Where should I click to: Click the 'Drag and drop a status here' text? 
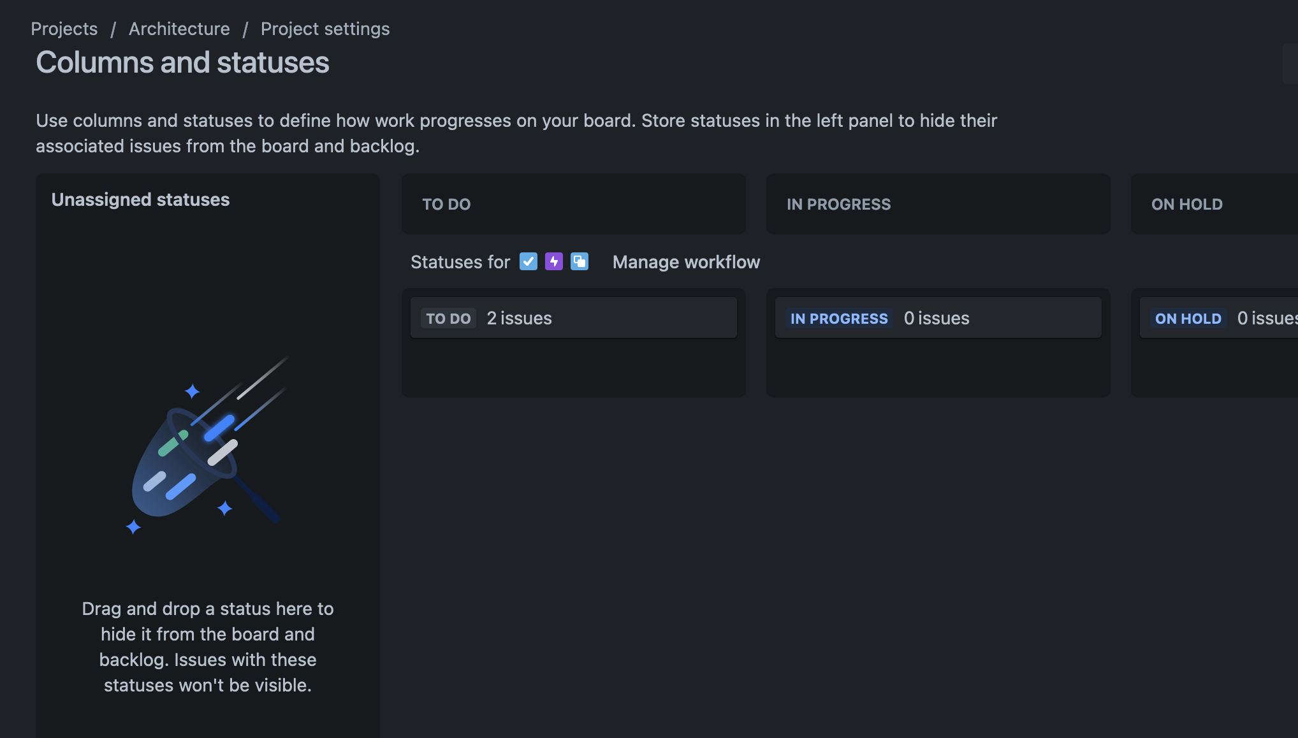[208, 647]
